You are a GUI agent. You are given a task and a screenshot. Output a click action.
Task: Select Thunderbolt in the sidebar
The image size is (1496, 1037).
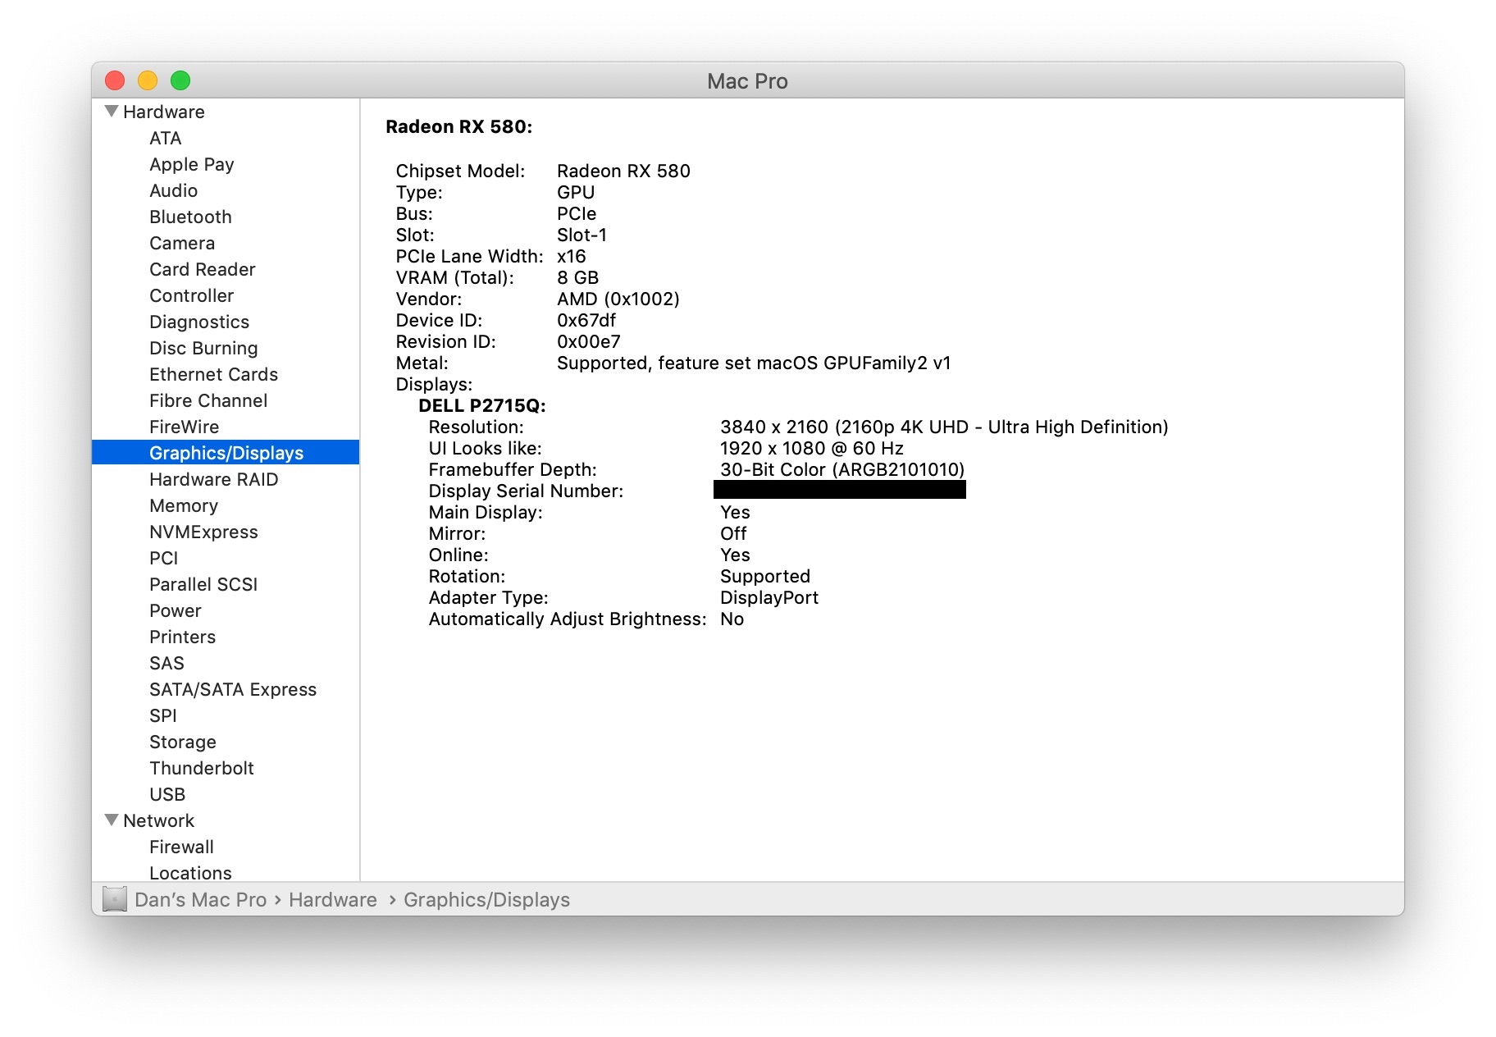coord(202,768)
